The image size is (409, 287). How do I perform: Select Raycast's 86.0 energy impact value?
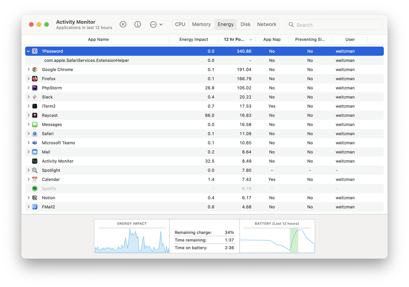click(x=210, y=115)
